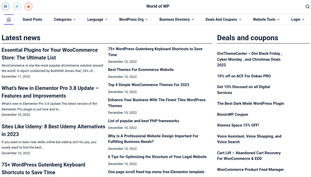
Task: Open Get 10% Discount on Digital Services
Action: [244, 90]
